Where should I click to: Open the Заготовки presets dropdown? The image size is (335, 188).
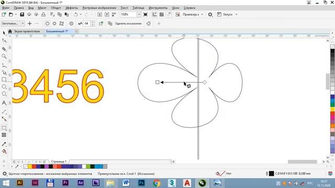point(13,23)
